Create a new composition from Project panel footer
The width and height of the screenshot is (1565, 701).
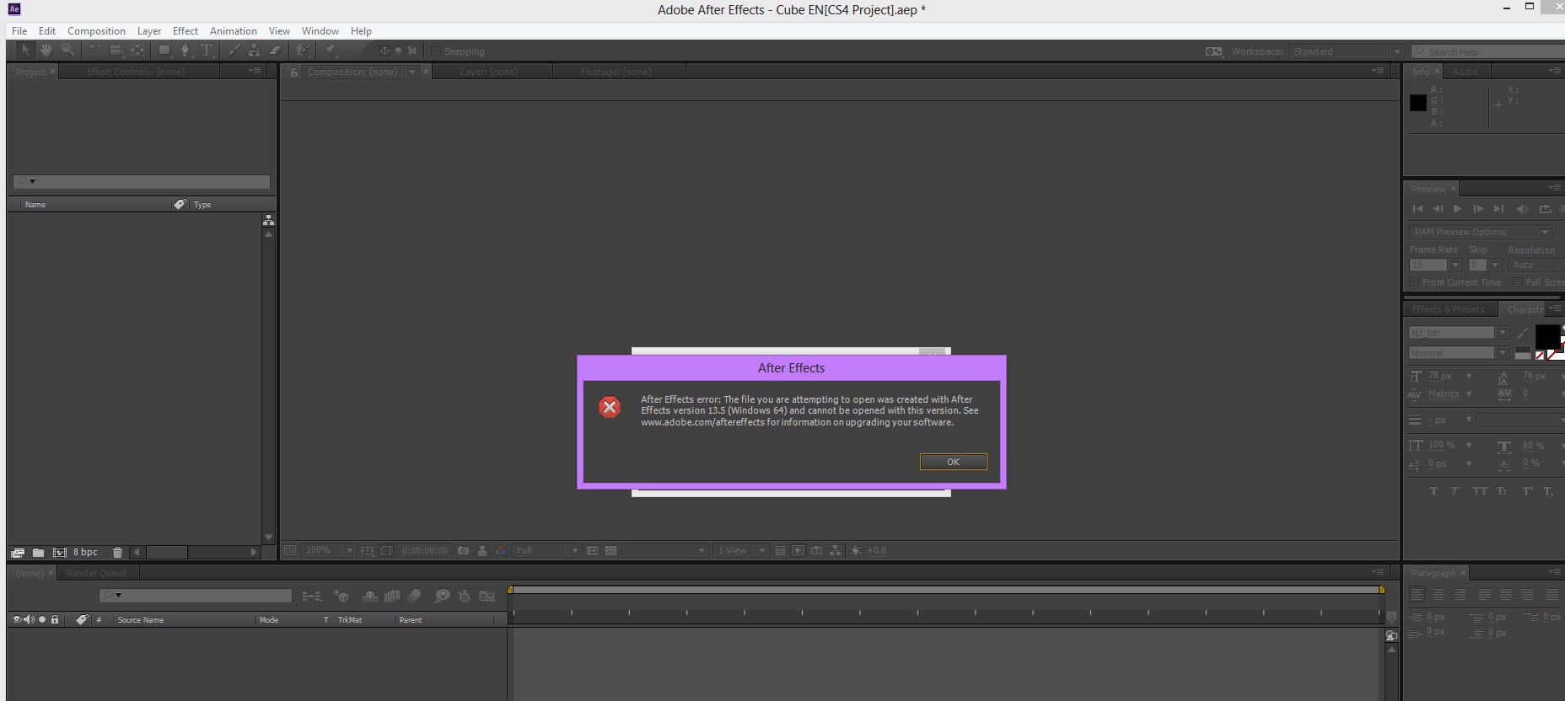click(60, 553)
